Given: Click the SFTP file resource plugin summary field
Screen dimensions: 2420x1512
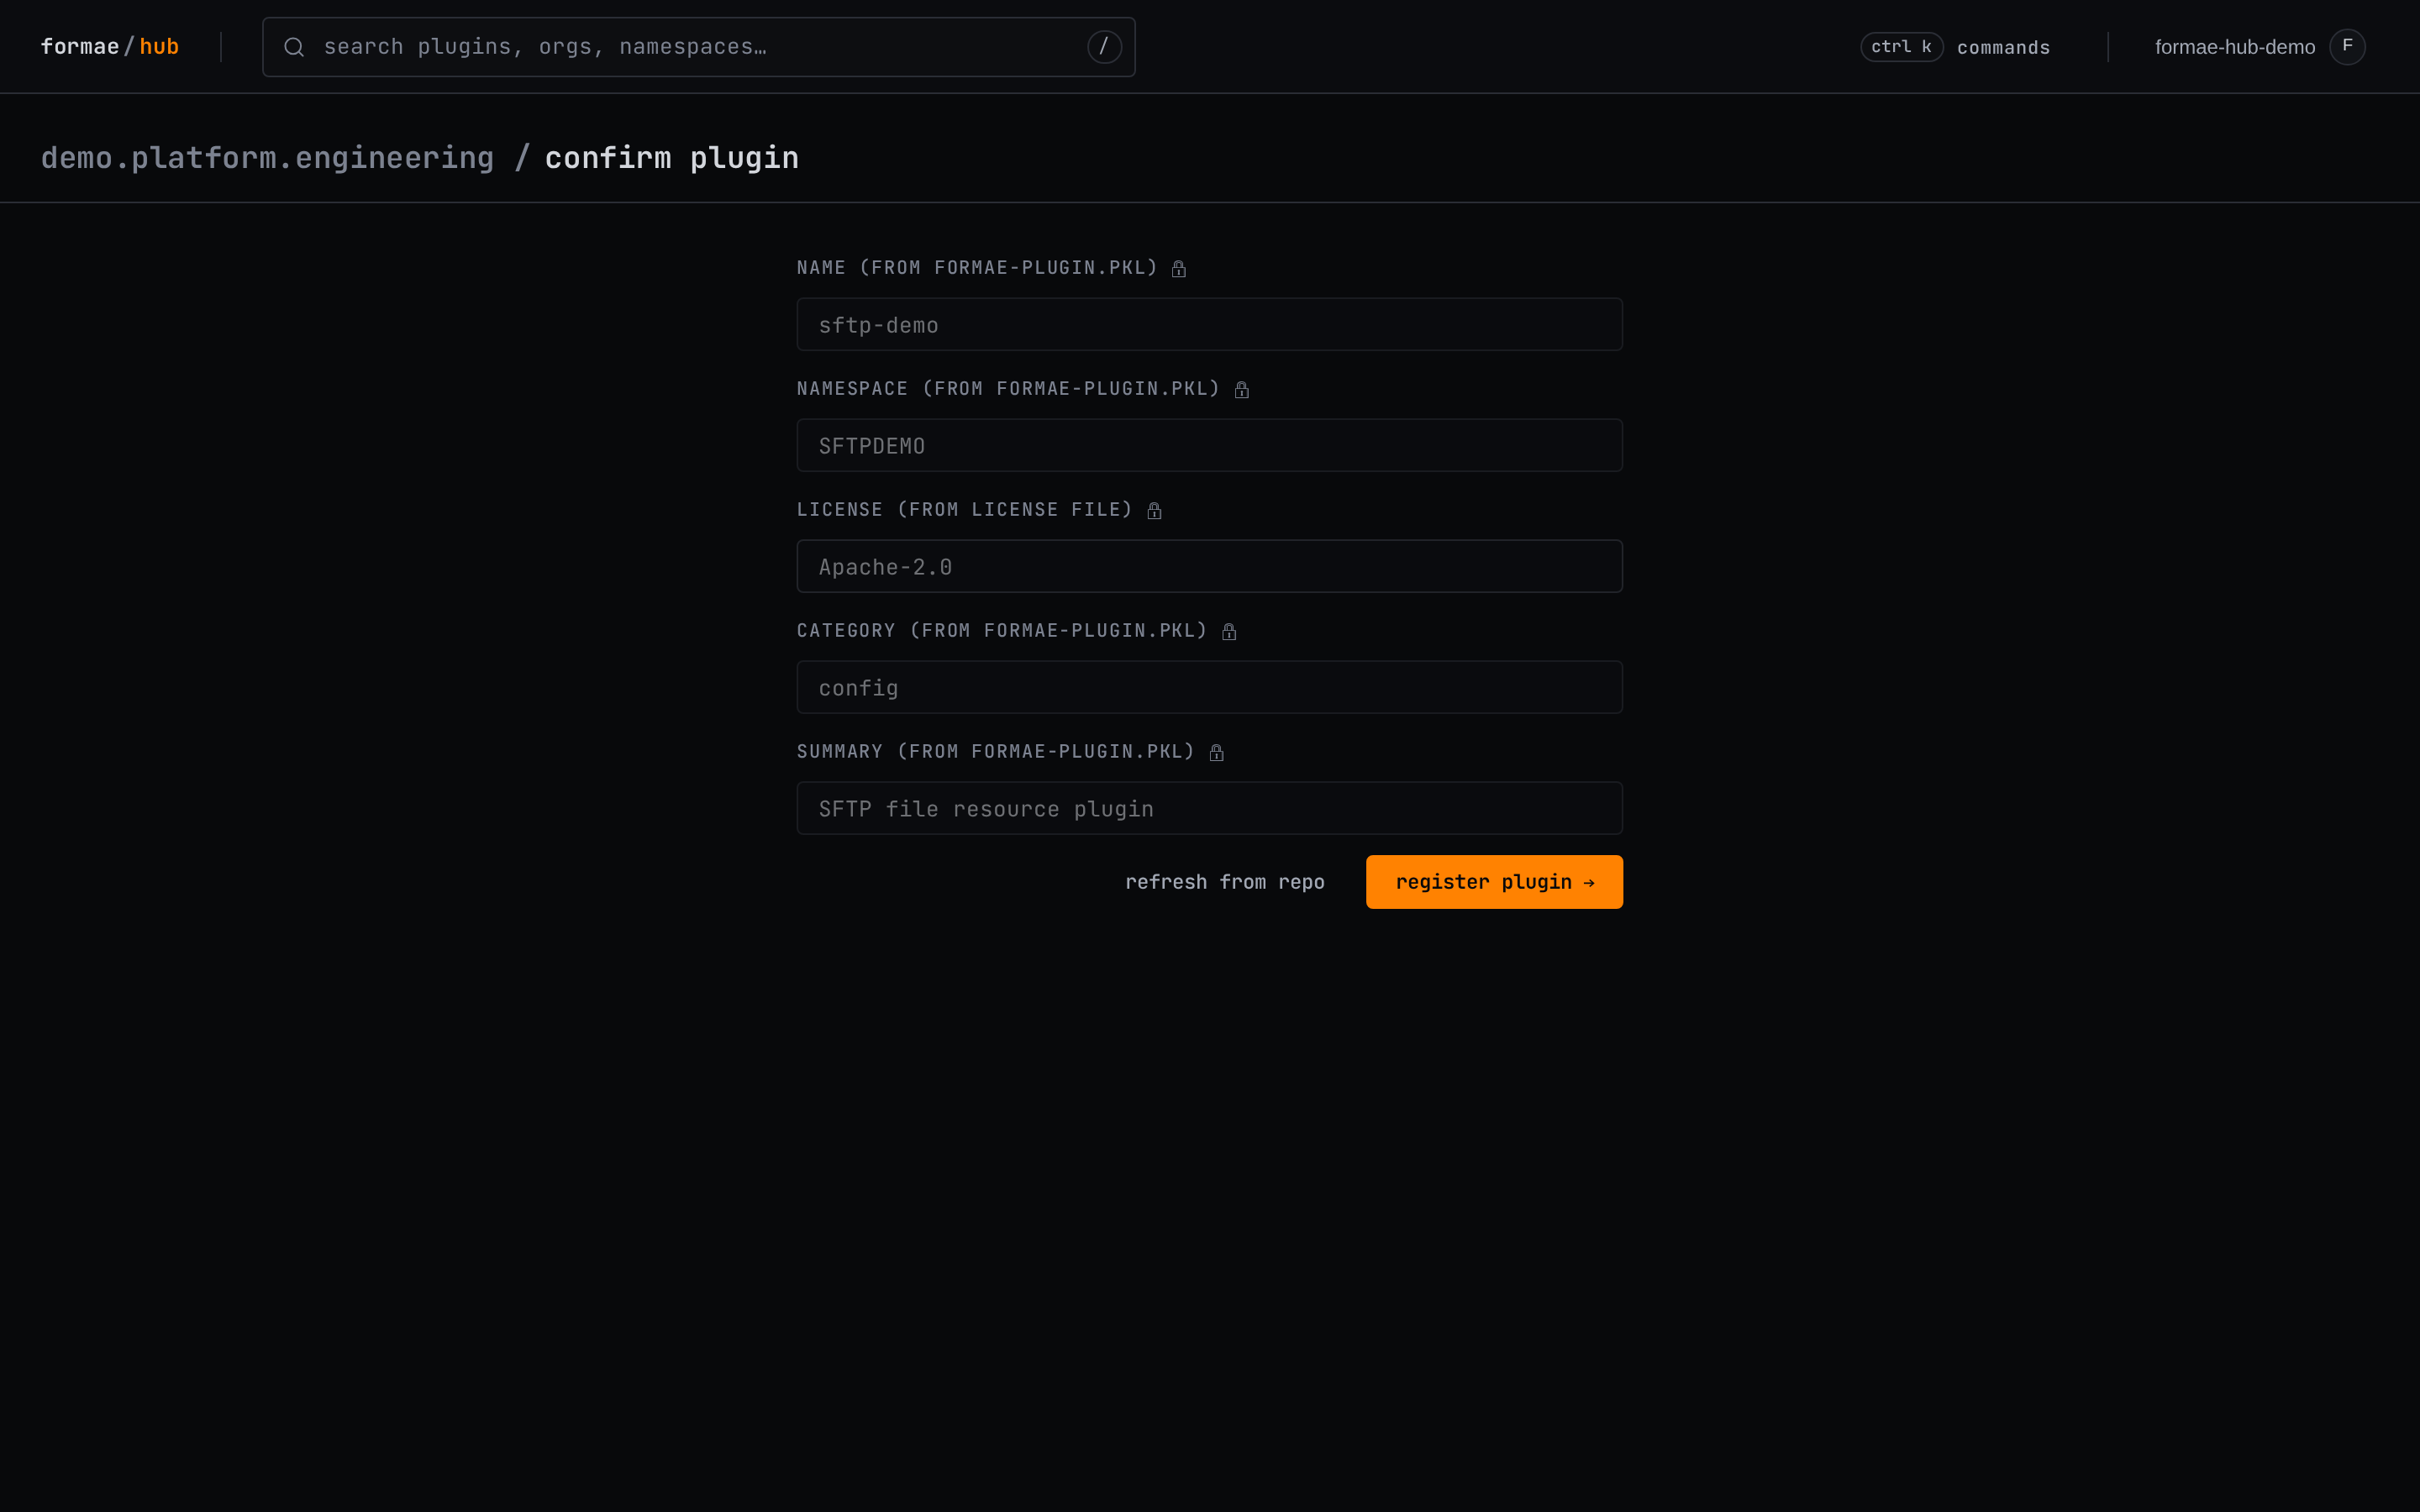Looking at the screenshot, I should tap(1209, 808).
